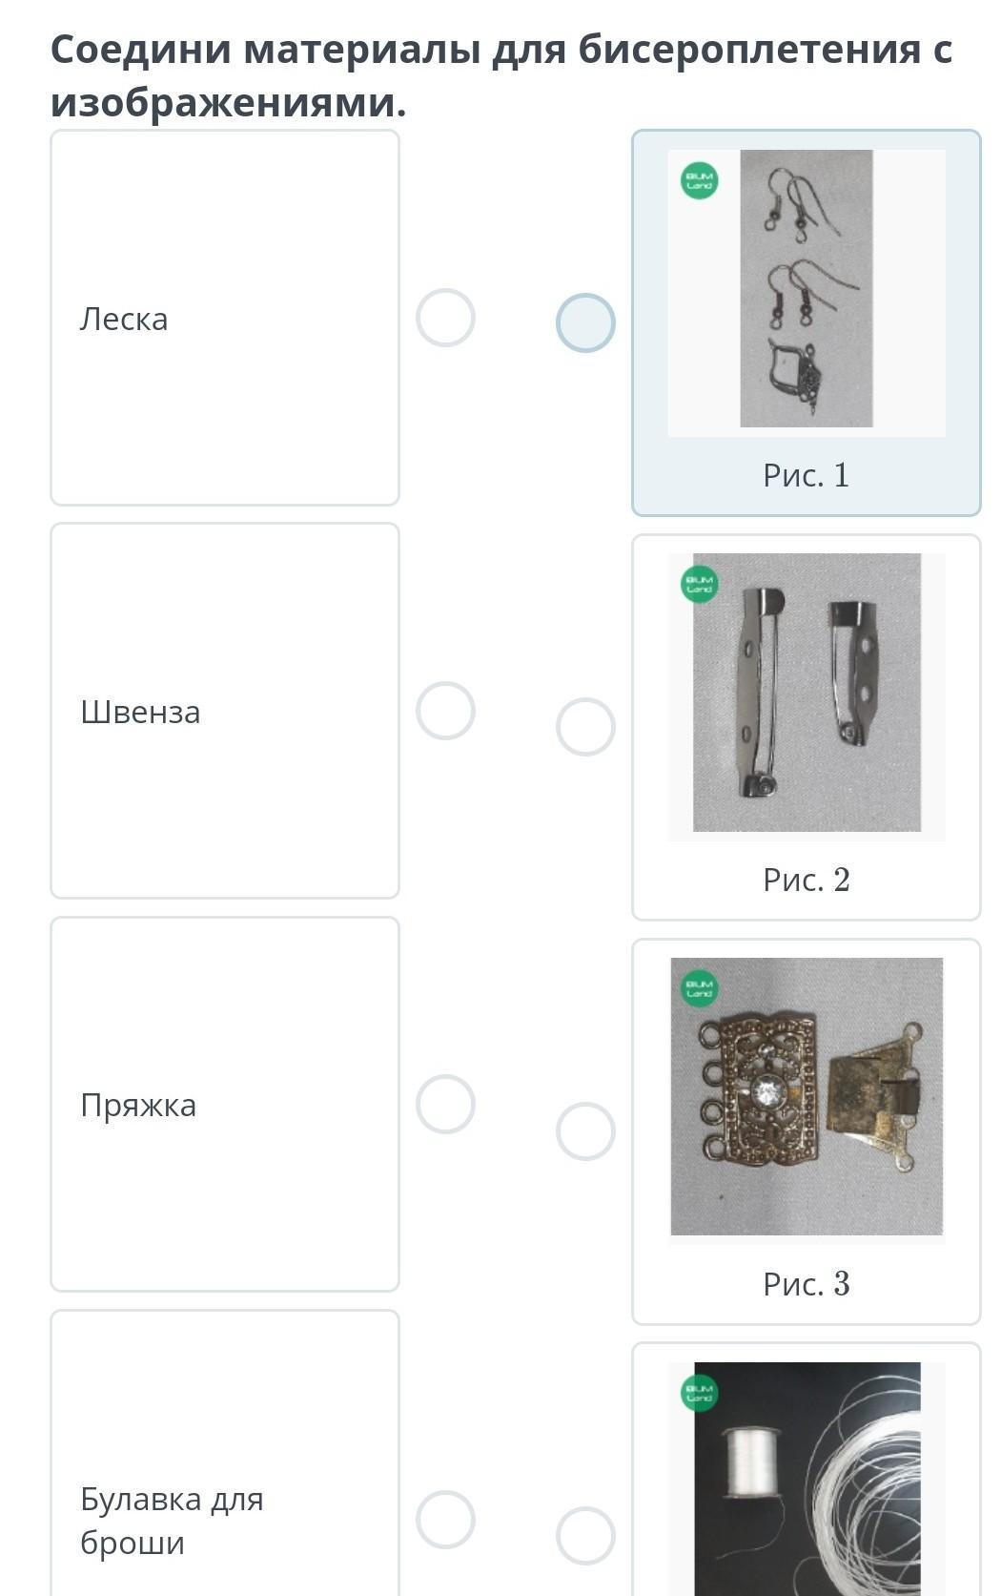The image size is (1001, 1596).
Task: Select the radio button next to Швенза
Action: (x=445, y=711)
